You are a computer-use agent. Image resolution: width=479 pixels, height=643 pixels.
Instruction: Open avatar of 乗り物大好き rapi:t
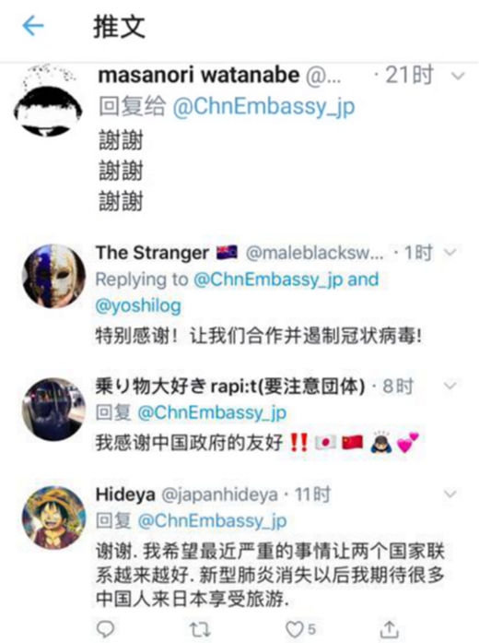53,411
